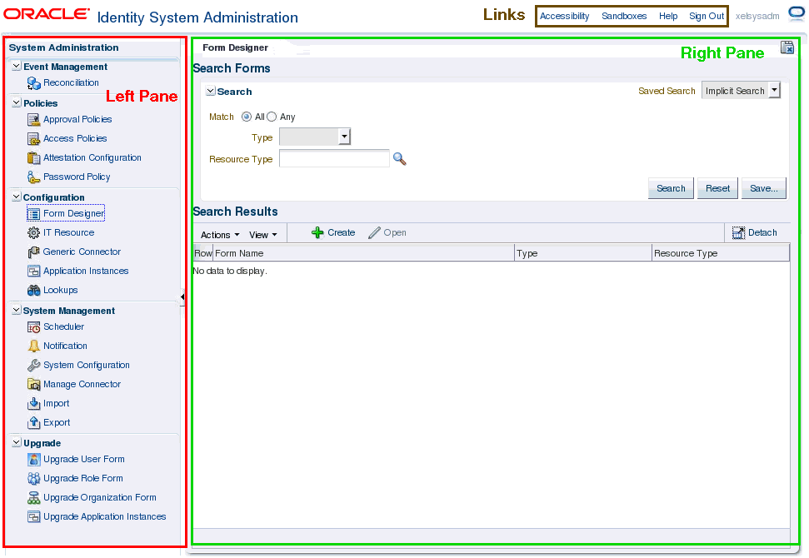Click the IT Resource gear icon
Image resolution: width=809 pixels, height=558 pixels.
click(x=33, y=232)
